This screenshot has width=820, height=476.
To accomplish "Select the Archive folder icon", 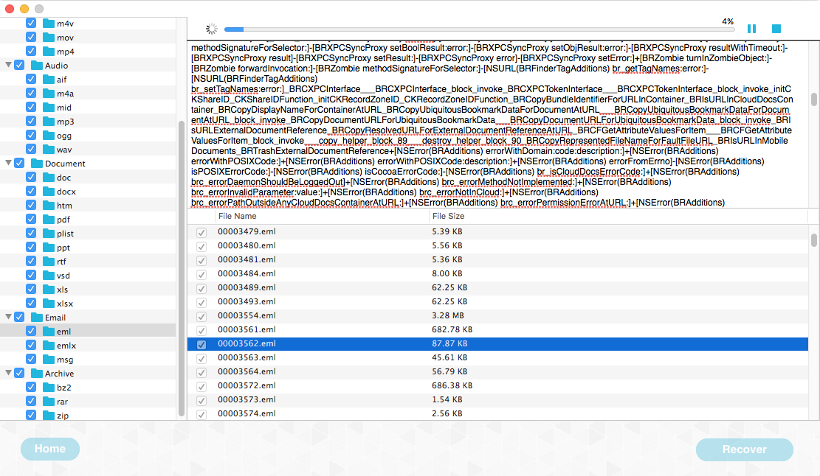I will point(37,373).
